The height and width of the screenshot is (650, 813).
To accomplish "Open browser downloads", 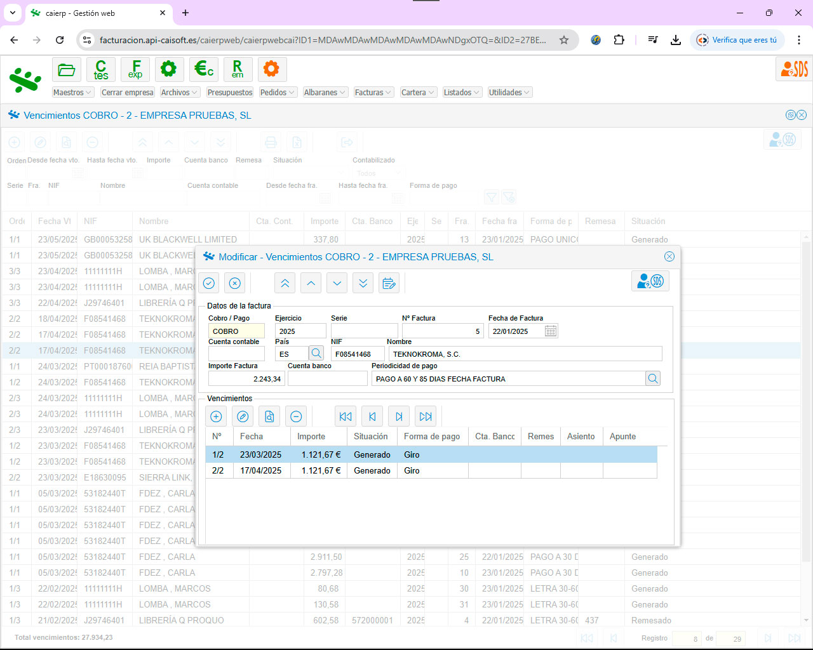I will click(676, 40).
